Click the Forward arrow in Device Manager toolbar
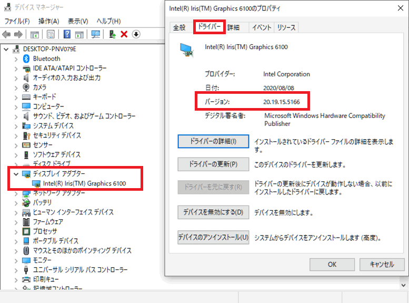Screen dimensions: 409x303 coord(18,34)
